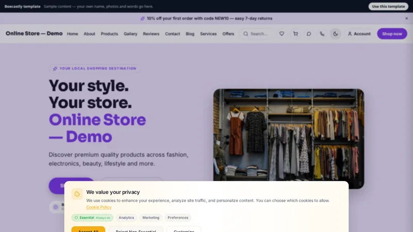Open the Services nav link
Image resolution: width=413 pixels, height=232 pixels.
coord(208,34)
